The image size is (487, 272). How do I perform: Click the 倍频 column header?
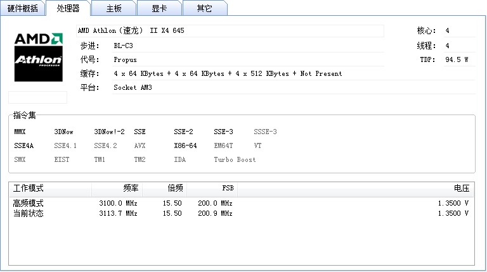165,189
